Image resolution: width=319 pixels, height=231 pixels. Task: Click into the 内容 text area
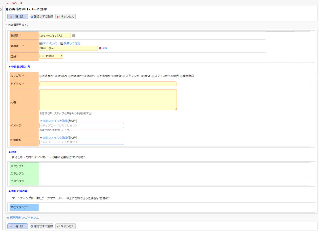(x=108, y=100)
